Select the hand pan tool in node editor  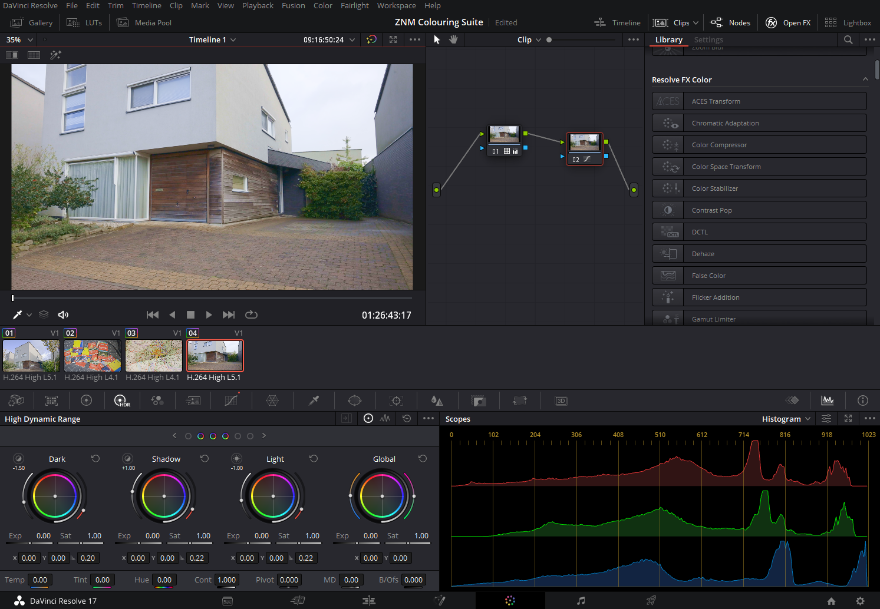[x=453, y=39]
